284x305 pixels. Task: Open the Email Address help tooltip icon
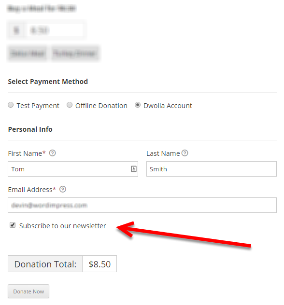[x=63, y=189]
